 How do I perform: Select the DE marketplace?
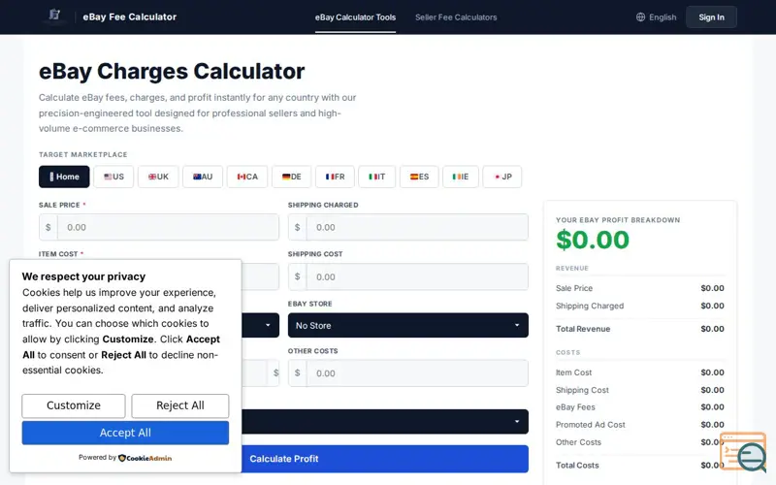pos(292,177)
